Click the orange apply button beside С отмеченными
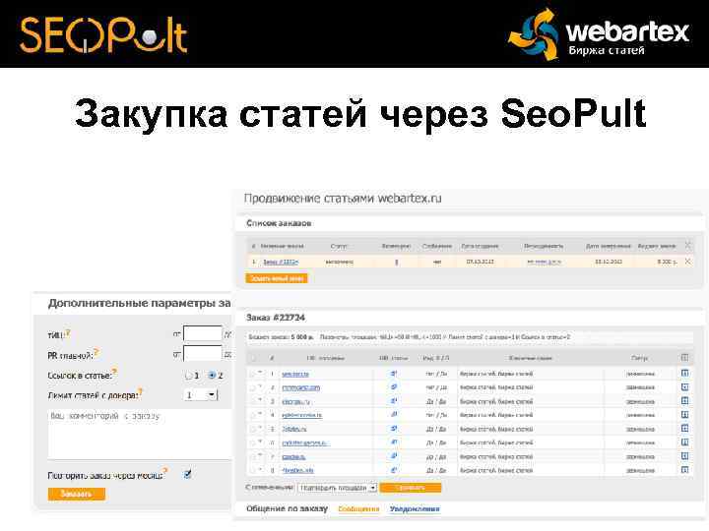Image resolution: width=709 pixels, height=531 pixels. (x=410, y=488)
